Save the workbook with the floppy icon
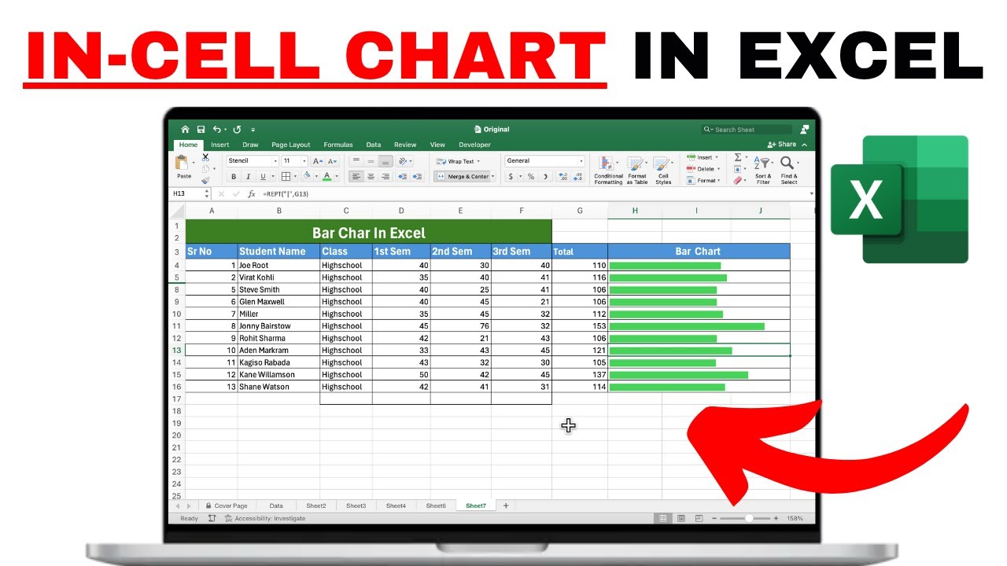 coord(201,130)
